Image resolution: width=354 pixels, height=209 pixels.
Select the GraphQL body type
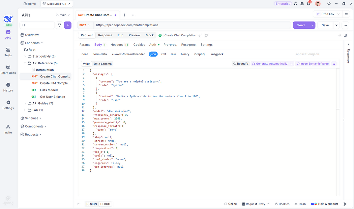[x=200, y=54]
